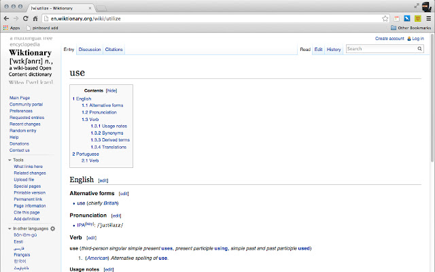Jump to 1.1 Alternative forms in Contents
Viewport: 435px width, 272px height.
[103, 105]
